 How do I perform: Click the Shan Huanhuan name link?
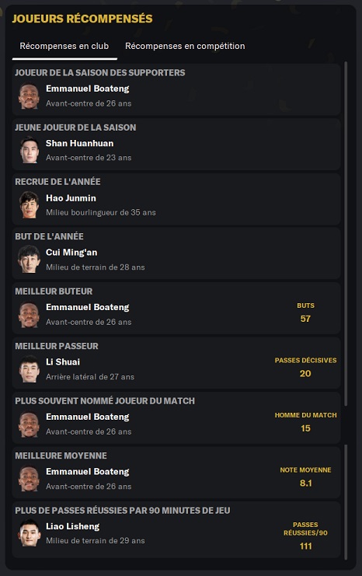tap(80, 143)
